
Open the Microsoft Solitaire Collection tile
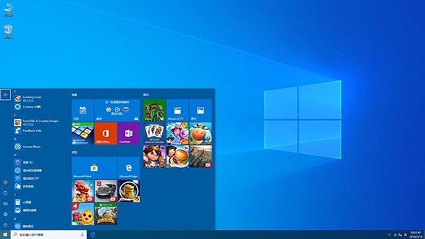(154, 133)
